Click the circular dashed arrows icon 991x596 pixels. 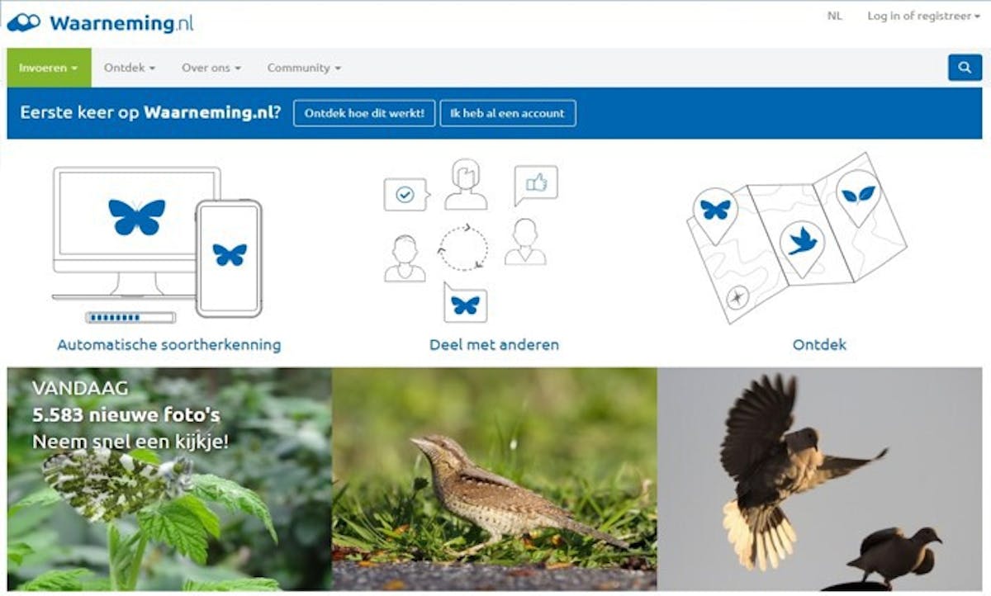point(462,247)
